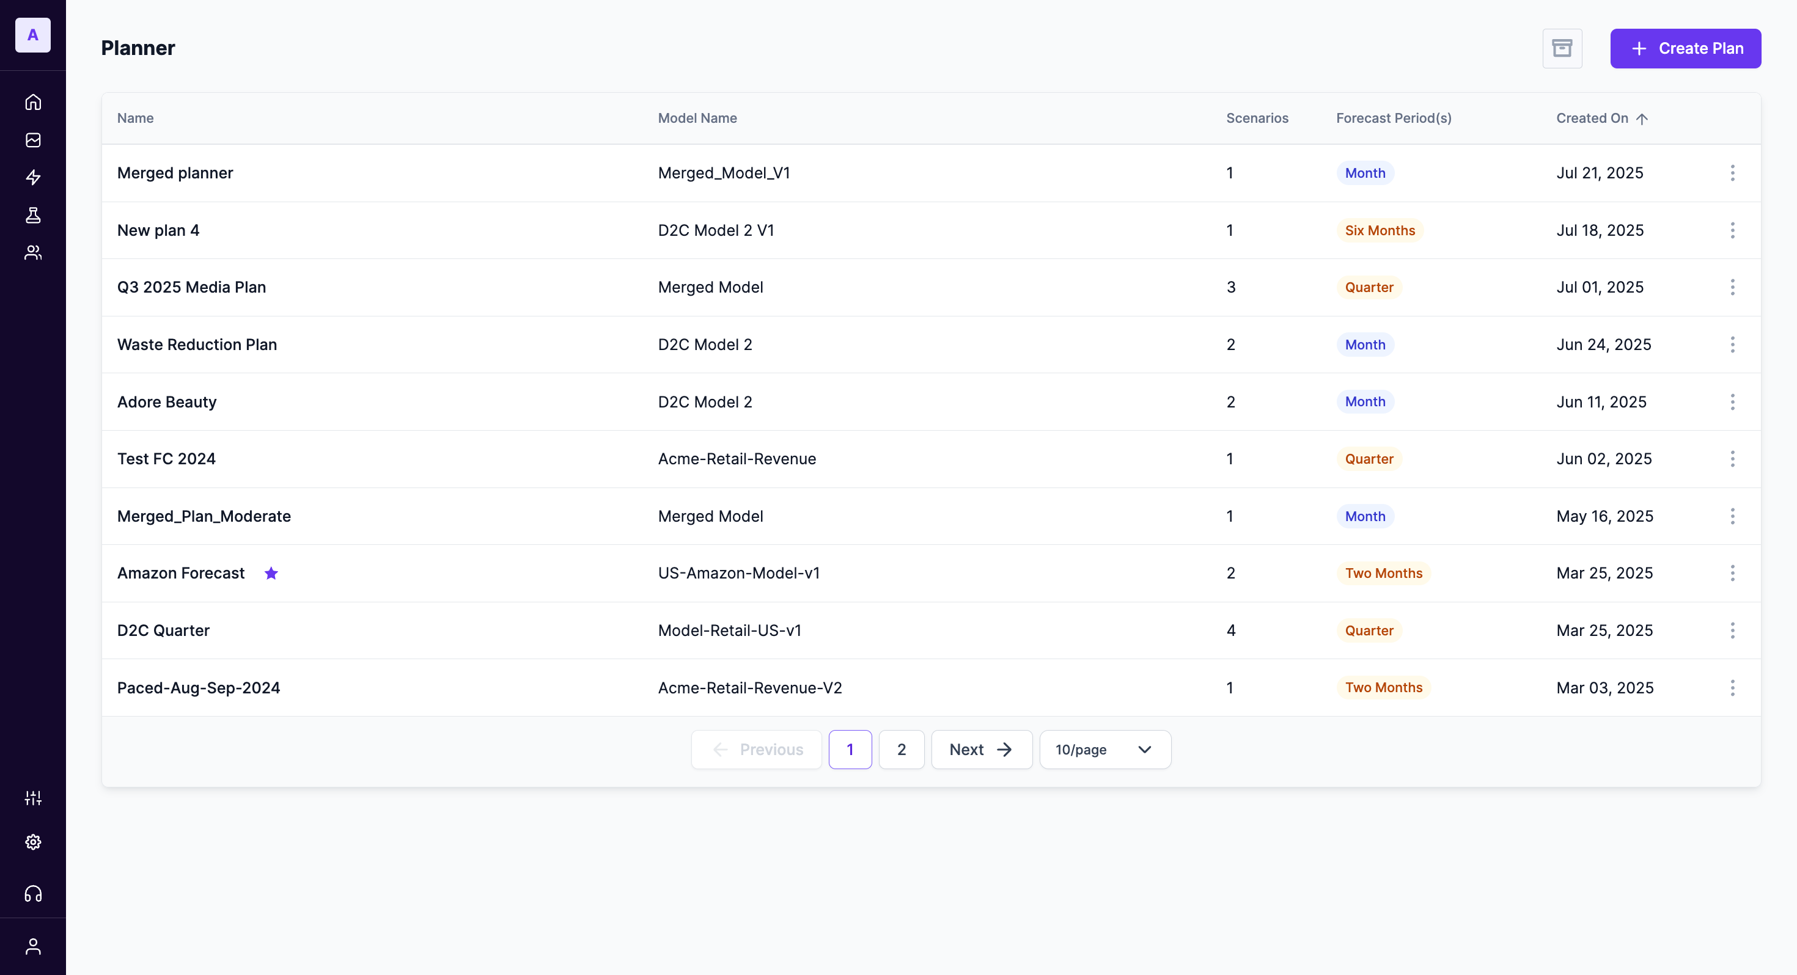1797x975 pixels.
Task: Open three-dot menu for D2C Quarter
Action: pos(1732,630)
